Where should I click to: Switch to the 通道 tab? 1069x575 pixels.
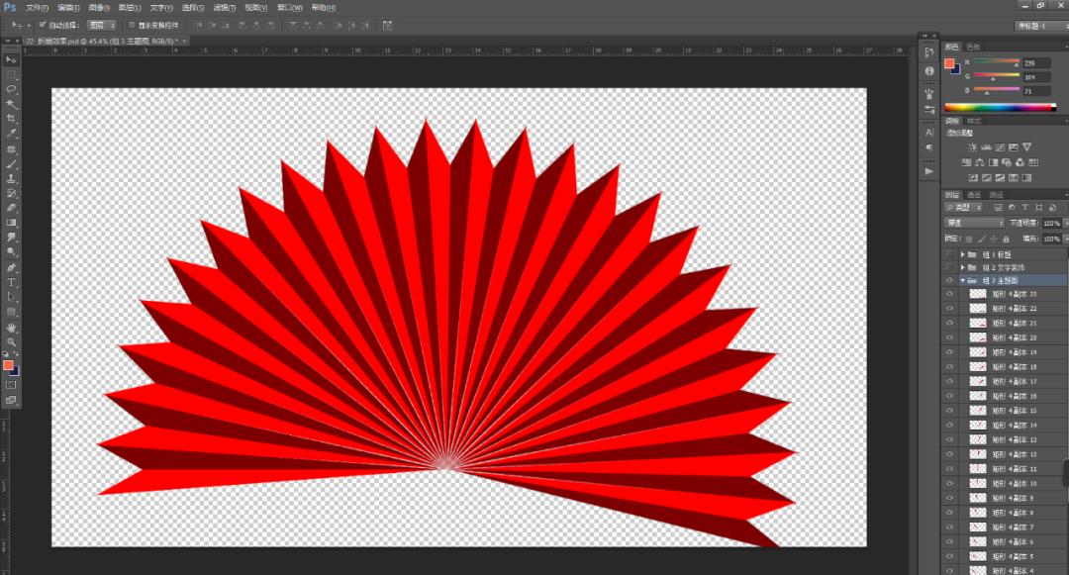[974, 195]
